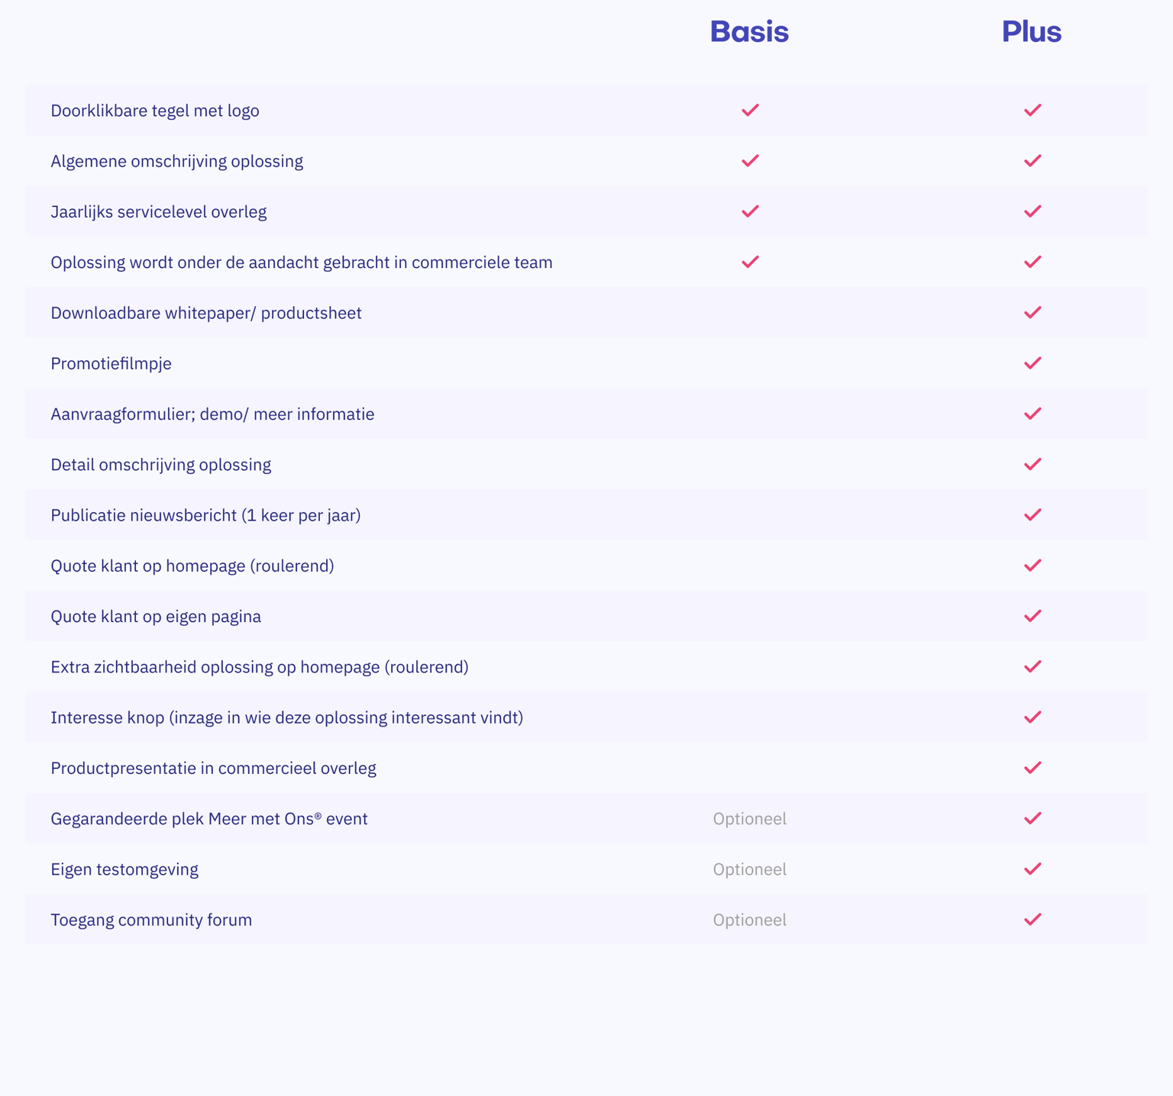Click Basis checkmark for Doorklikbare tegel met logo

point(750,110)
